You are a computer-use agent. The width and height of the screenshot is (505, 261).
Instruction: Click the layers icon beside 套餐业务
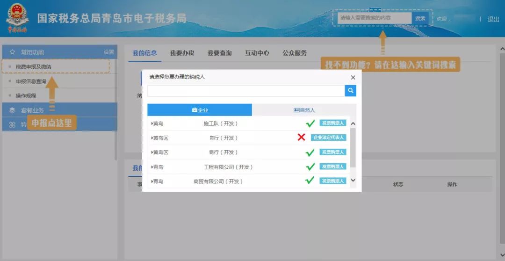point(13,110)
